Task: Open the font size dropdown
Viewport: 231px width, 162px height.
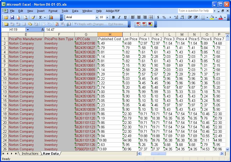Action: tap(107, 17)
